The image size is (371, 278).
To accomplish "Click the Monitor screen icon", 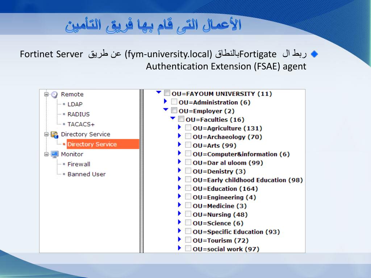I will [54, 154].
